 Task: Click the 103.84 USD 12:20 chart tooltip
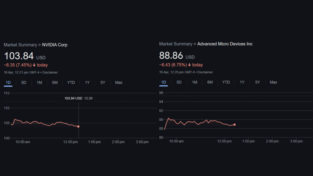pyautogui.click(x=78, y=98)
